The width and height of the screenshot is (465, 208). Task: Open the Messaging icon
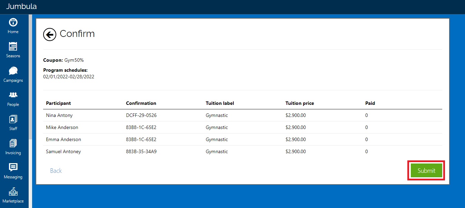13,167
